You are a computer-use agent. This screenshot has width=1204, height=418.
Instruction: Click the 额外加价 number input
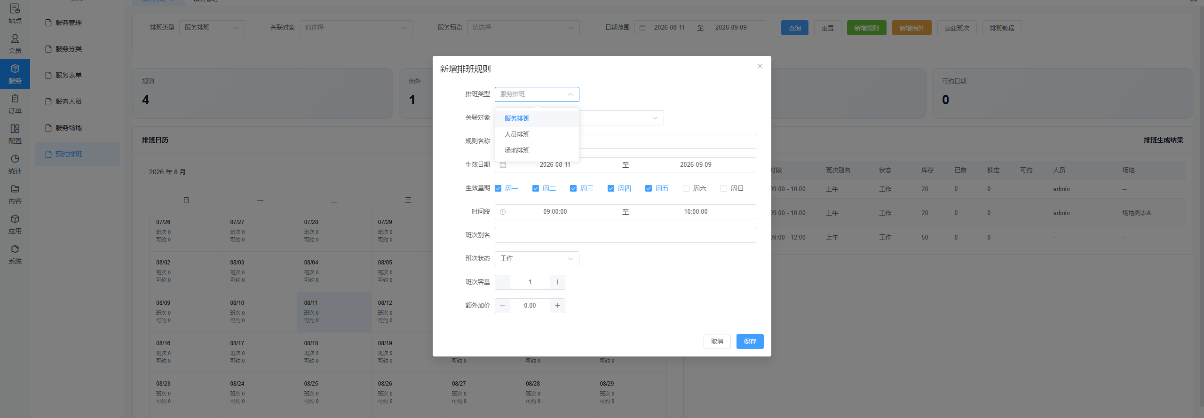pyautogui.click(x=530, y=306)
